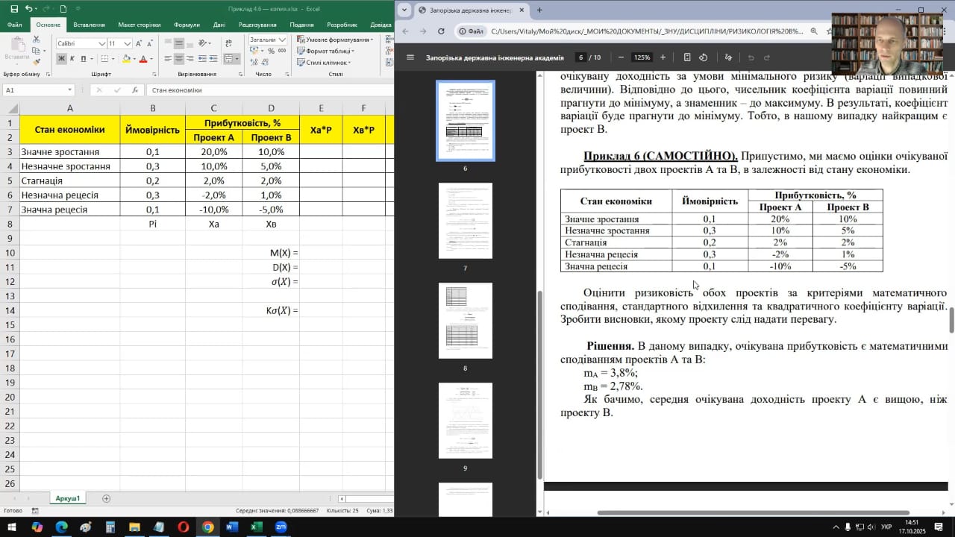Open the Calibri font name dropdown
Screen dimensions: 955x537
pyautogui.click(x=102, y=44)
